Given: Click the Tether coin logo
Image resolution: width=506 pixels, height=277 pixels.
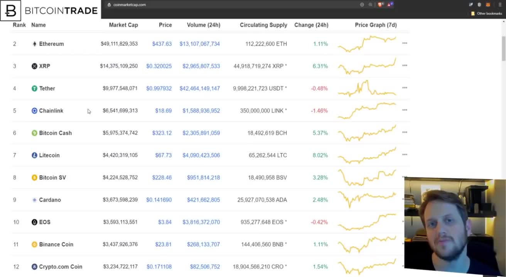Looking at the screenshot, I should tap(34, 88).
